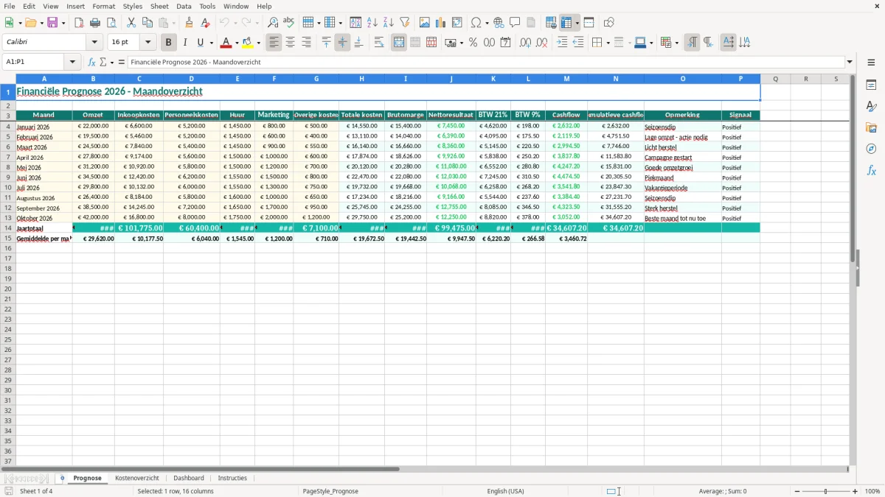The height and width of the screenshot is (497, 885).
Task: Toggle Center Horizontally alignment
Action: (290, 43)
